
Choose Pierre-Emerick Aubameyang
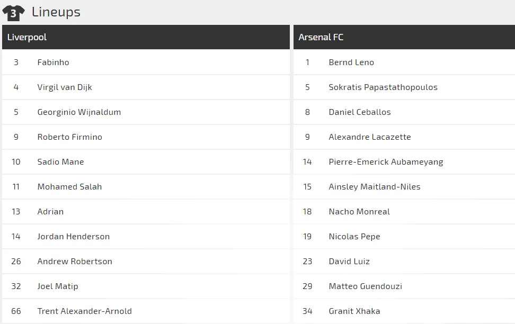[386, 162]
